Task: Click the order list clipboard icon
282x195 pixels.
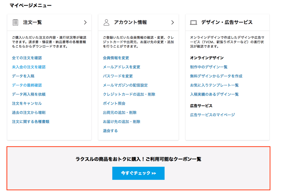Action: tap(15, 22)
